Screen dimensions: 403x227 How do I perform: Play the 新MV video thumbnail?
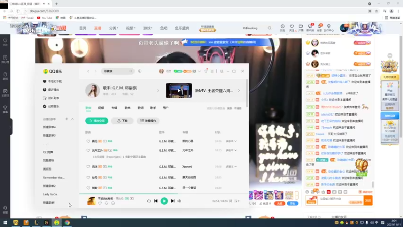click(x=179, y=91)
